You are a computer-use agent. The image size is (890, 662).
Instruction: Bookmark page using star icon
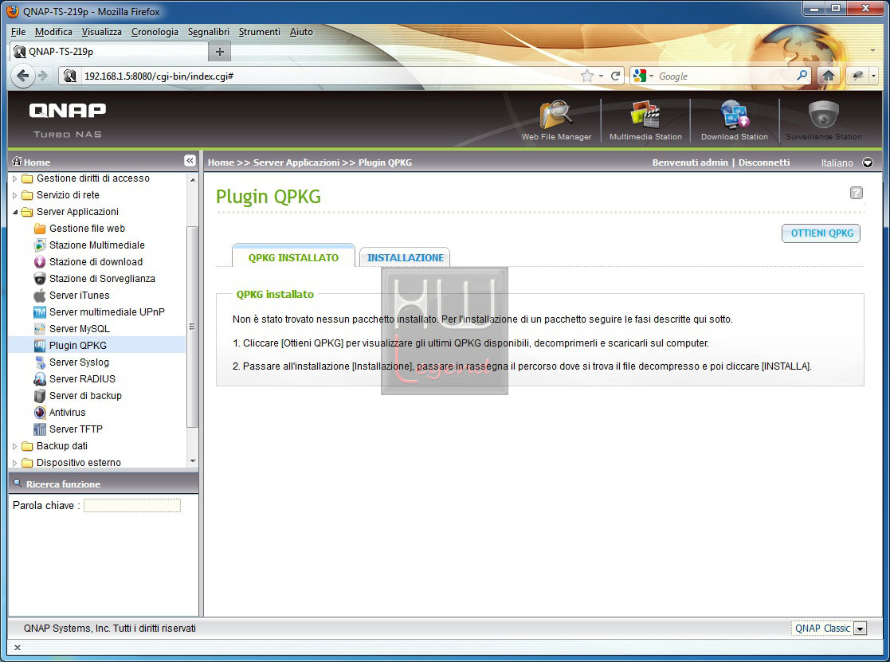pyautogui.click(x=587, y=76)
